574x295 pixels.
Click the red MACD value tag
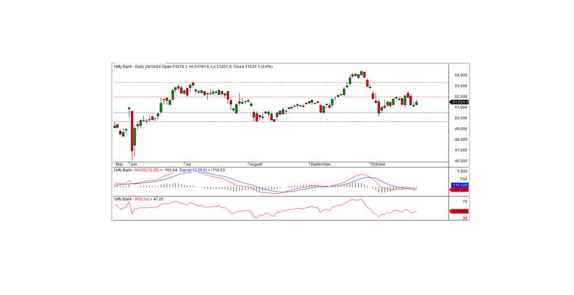(459, 190)
